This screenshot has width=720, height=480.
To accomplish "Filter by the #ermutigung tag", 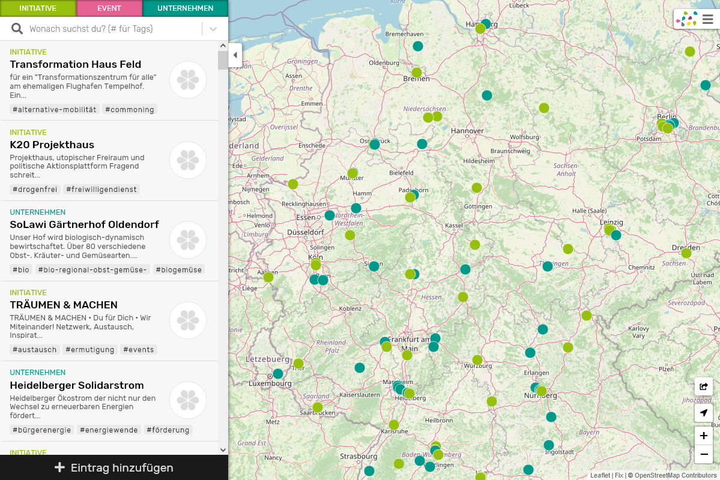I will click(90, 350).
